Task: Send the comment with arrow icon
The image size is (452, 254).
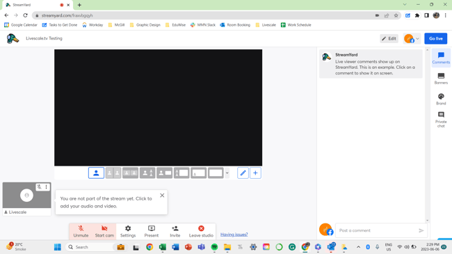Action: pyautogui.click(x=421, y=230)
